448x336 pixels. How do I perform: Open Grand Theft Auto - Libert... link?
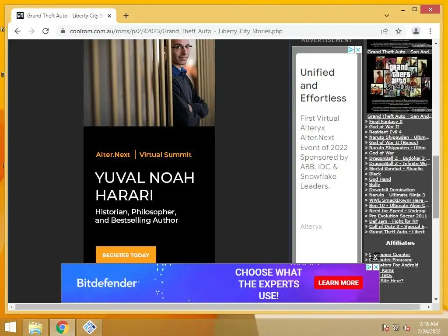(x=399, y=232)
